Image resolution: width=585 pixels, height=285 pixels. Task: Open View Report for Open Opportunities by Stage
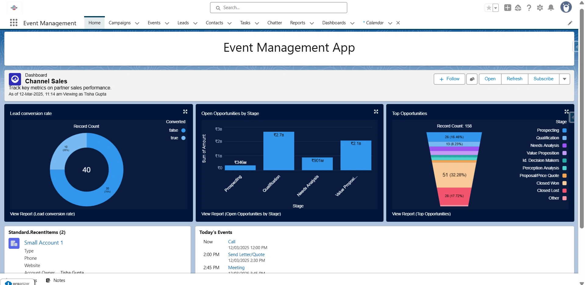coord(241,214)
